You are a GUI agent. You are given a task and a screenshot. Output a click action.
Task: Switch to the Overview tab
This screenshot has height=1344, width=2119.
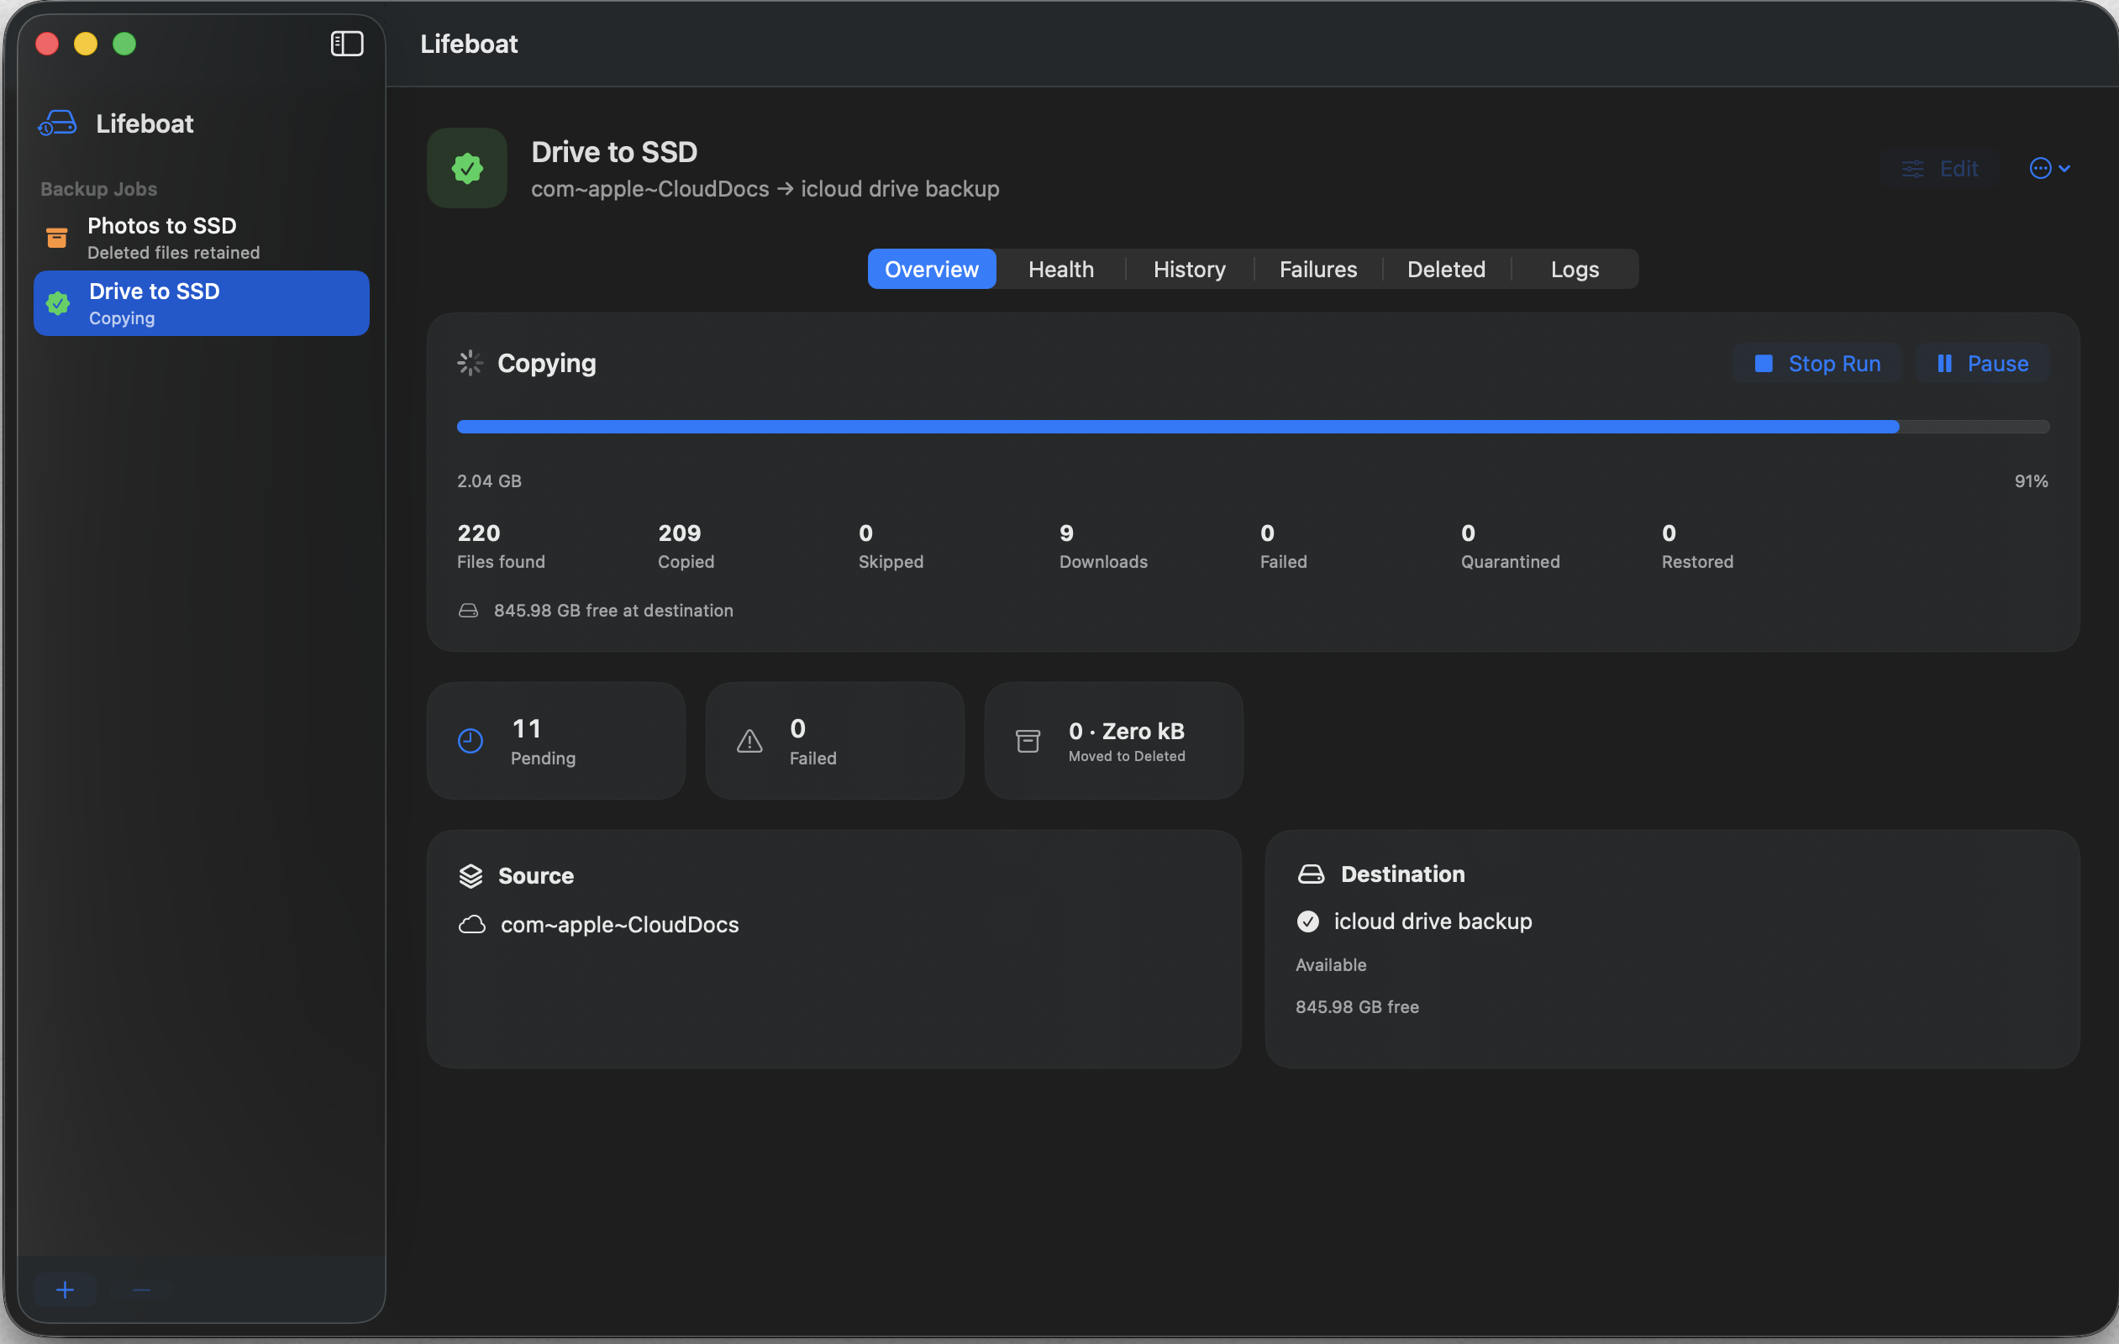tap(932, 269)
